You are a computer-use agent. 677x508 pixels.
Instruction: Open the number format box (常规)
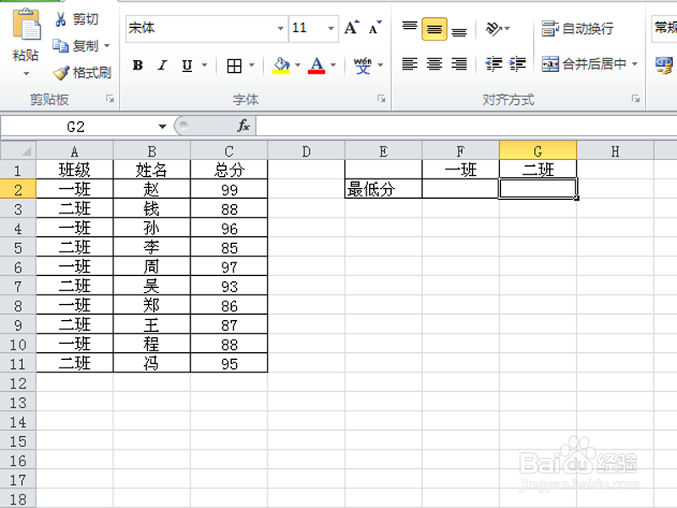point(664,29)
